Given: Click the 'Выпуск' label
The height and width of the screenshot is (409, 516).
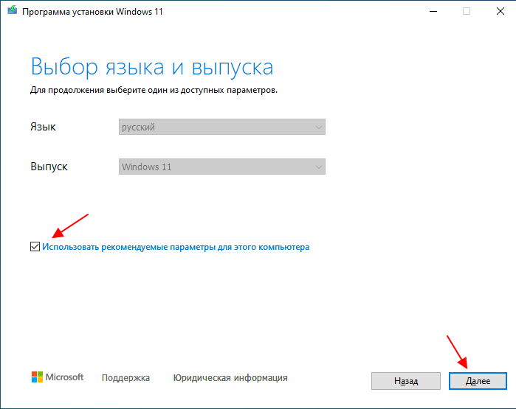Looking at the screenshot, I should pyautogui.click(x=49, y=167).
